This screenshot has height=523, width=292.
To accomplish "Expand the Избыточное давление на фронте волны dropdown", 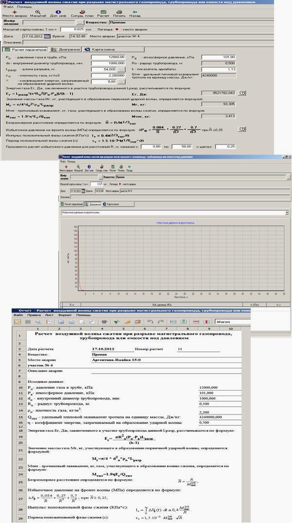I will [286, 213].
